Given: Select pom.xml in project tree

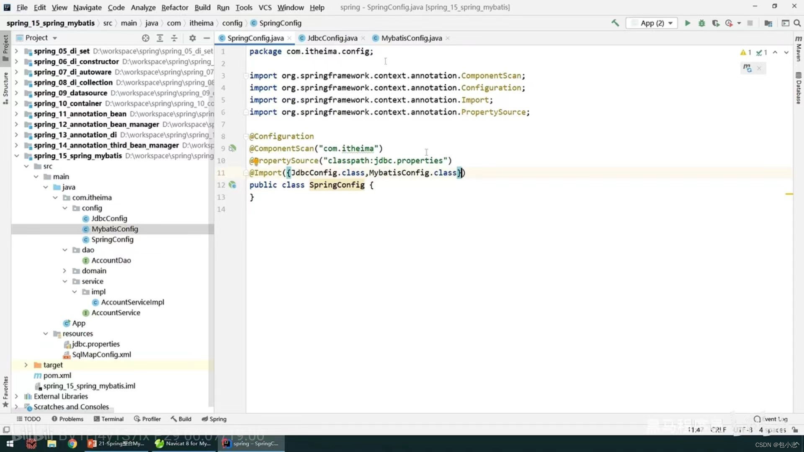Looking at the screenshot, I should click(x=57, y=375).
